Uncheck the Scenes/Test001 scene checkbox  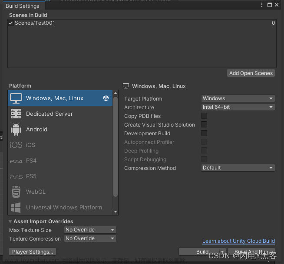11,23
